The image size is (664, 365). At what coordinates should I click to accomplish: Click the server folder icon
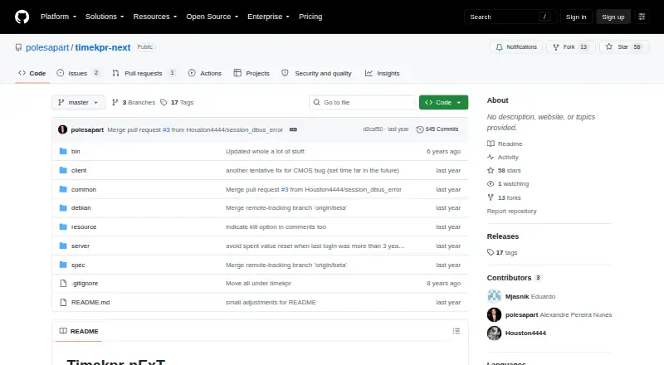click(x=63, y=246)
